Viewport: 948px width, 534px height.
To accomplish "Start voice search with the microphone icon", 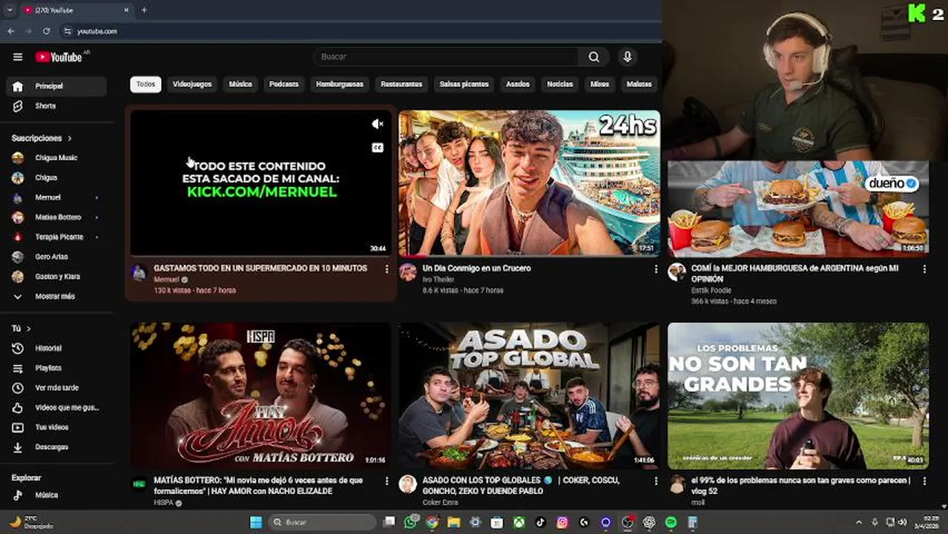I will [628, 57].
